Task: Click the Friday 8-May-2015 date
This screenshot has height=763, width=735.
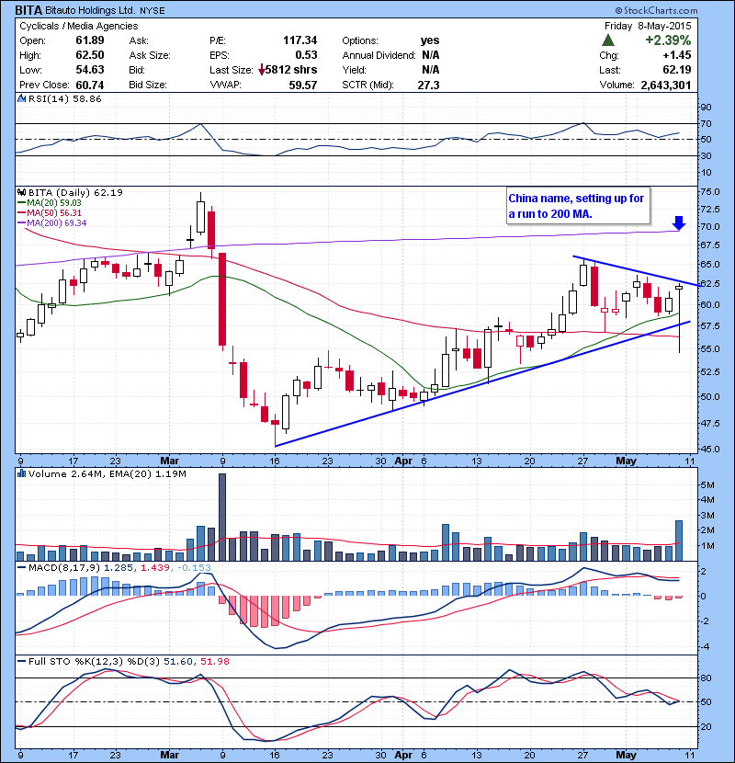Action: pos(648,26)
